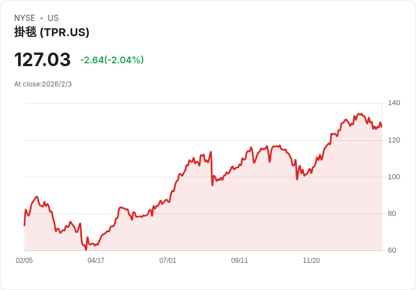Click the 11/20 date axis label
Viewport: 416px width, 290px height.
tap(311, 261)
